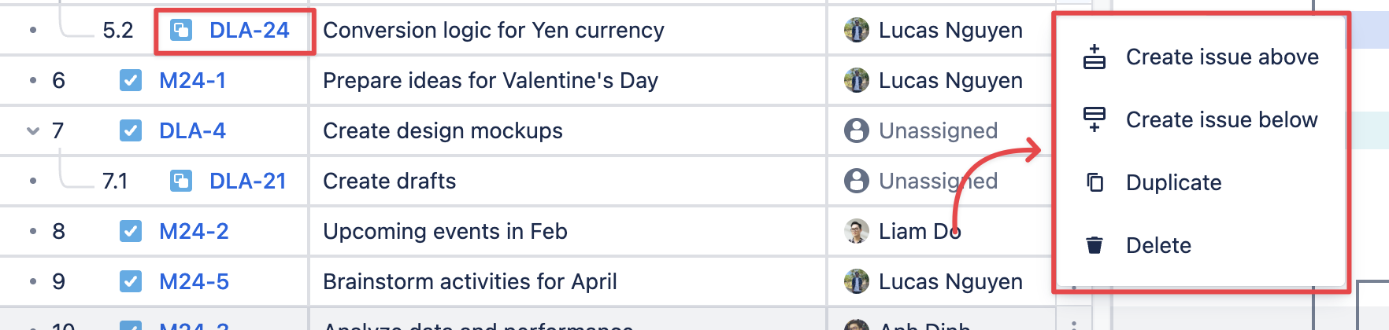Image resolution: width=1389 pixels, height=330 pixels.
Task: Click Lucas Nguyen's avatar in the DLA-24 row
Action: tap(857, 31)
